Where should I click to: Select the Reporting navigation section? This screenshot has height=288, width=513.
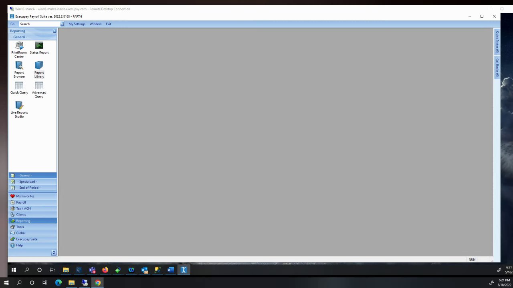coord(32,221)
